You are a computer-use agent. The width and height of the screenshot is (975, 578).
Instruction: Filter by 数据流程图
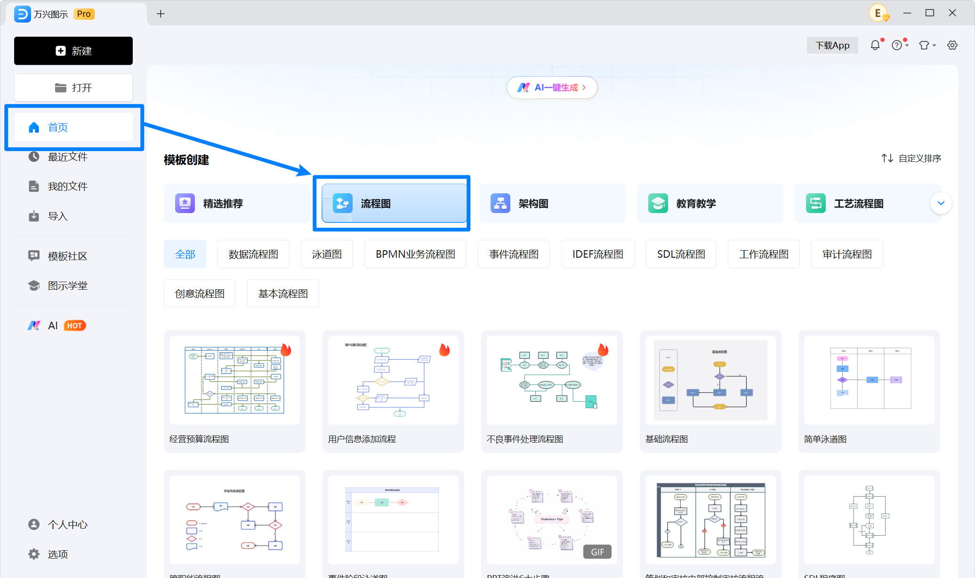pyautogui.click(x=253, y=254)
